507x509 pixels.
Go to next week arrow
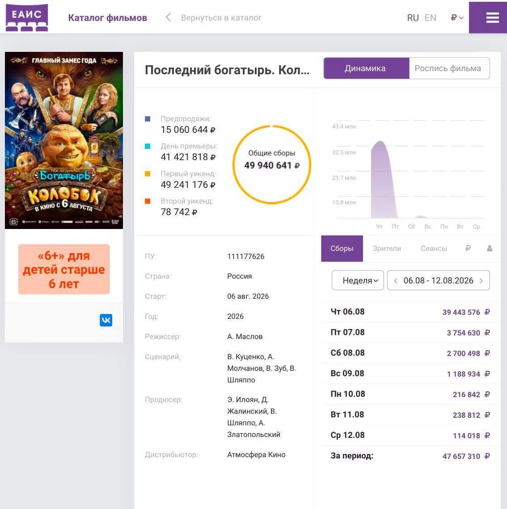click(482, 281)
